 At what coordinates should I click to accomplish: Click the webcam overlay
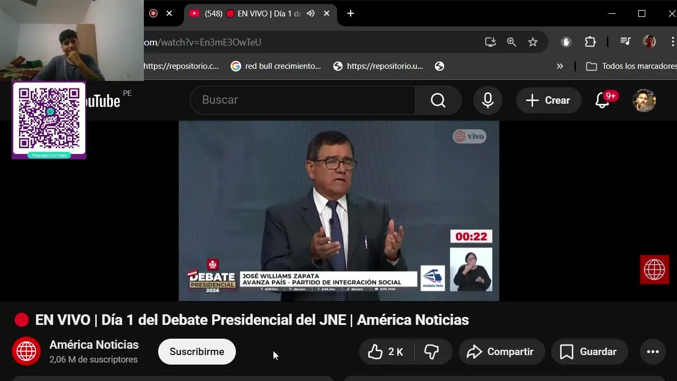(71, 40)
